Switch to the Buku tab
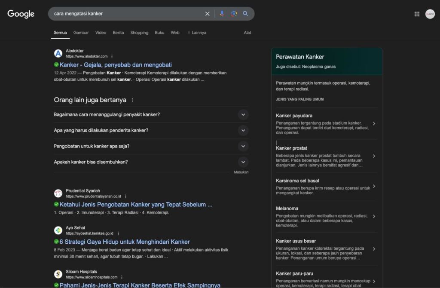 pos(159,33)
